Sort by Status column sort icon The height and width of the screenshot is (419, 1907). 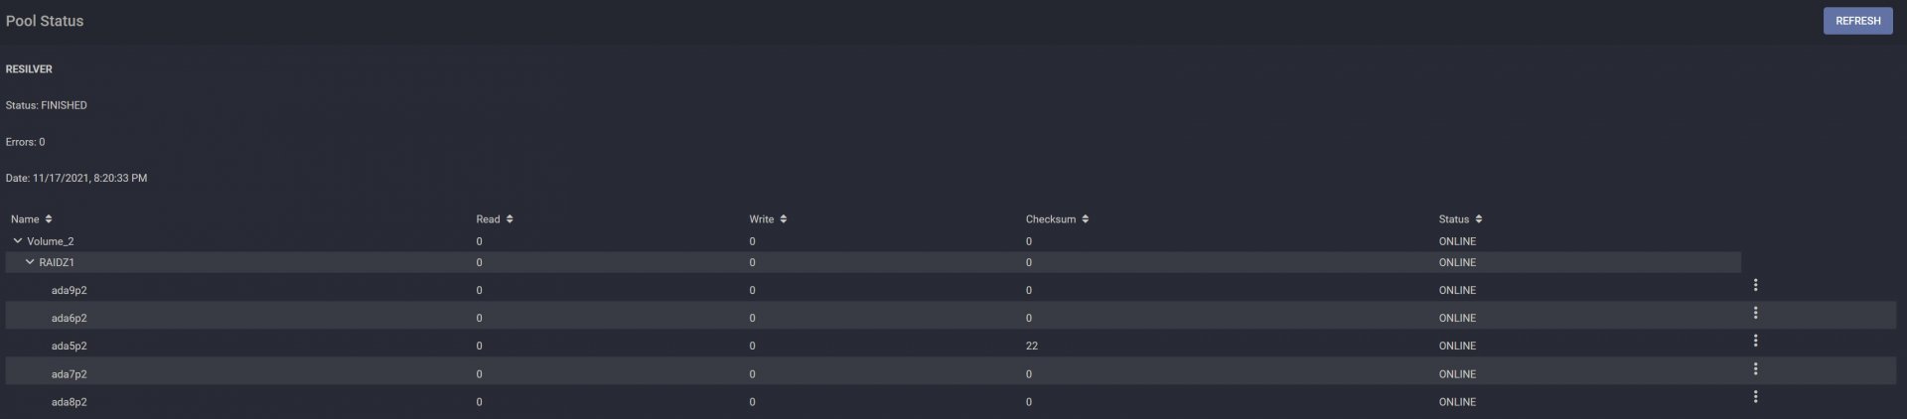(1478, 219)
